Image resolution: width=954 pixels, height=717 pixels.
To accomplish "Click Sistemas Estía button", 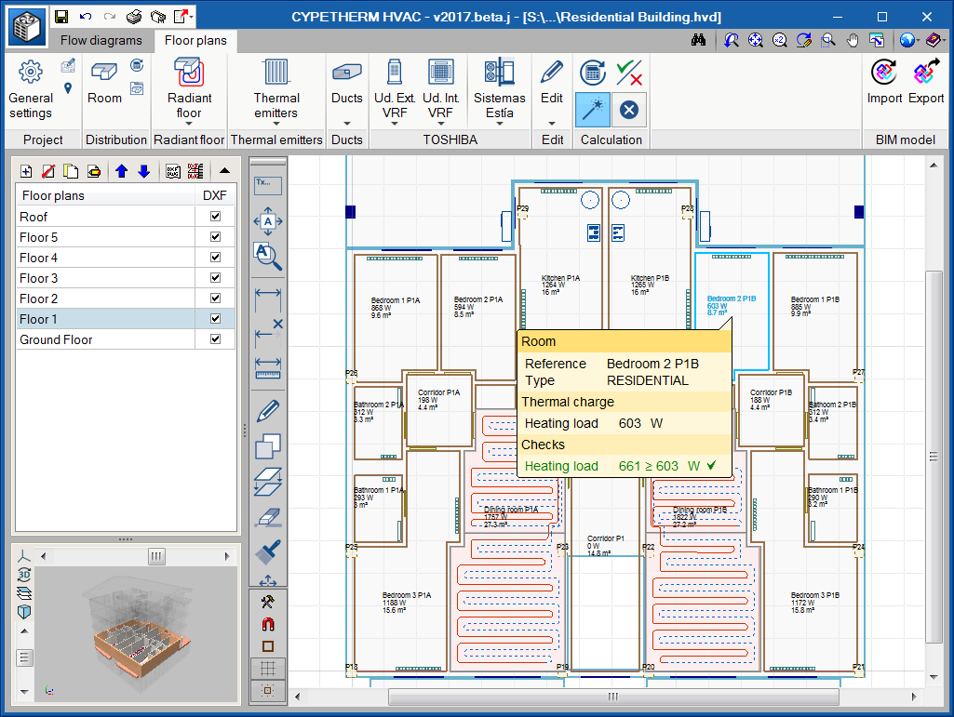I will pos(499,89).
